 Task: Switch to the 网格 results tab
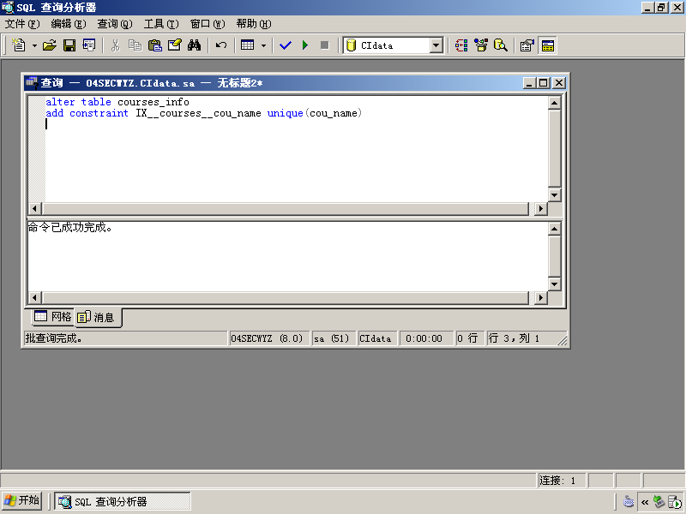pyautogui.click(x=52, y=316)
